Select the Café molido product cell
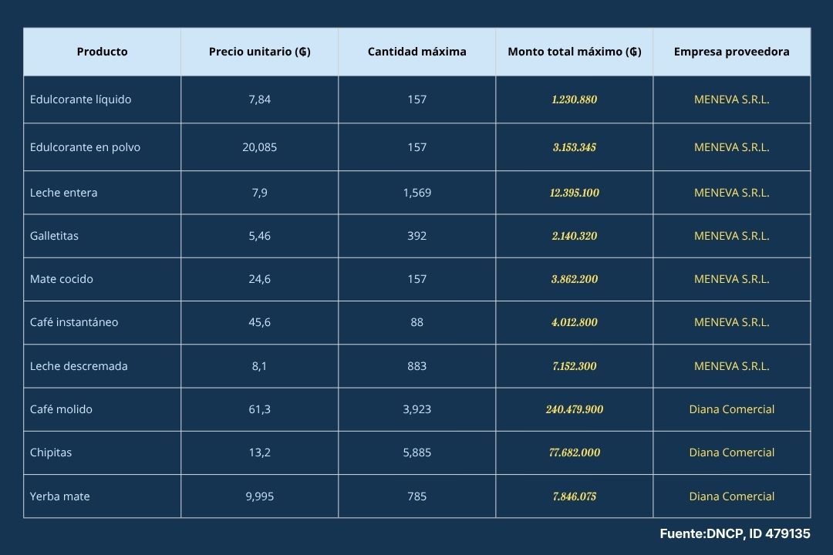Screen dimensions: 833x555 point(61,409)
